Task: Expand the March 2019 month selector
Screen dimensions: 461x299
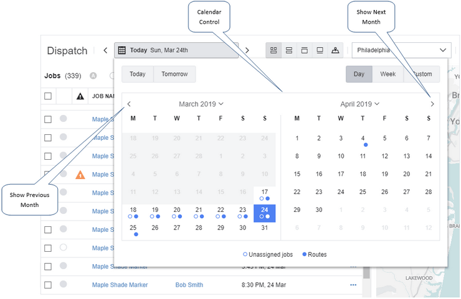Action: pos(201,104)
